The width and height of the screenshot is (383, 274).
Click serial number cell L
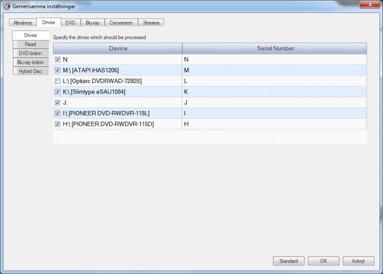pos(275,81)
